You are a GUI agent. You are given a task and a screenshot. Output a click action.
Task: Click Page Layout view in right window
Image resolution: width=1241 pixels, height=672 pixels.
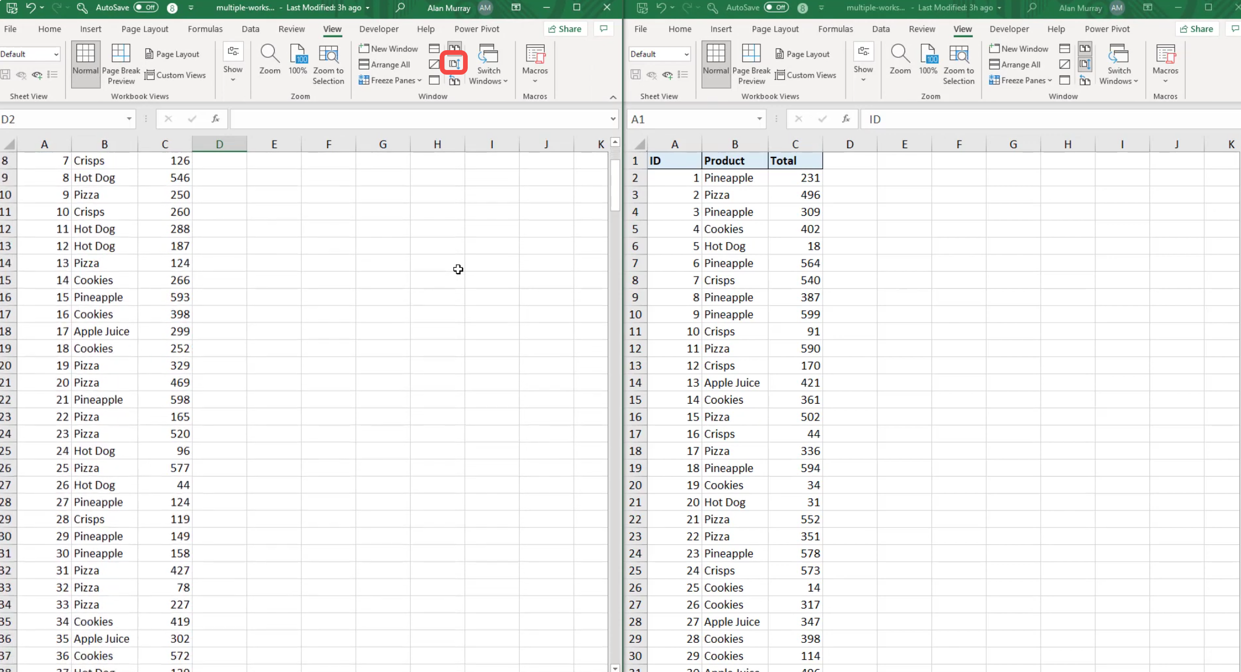802,54
